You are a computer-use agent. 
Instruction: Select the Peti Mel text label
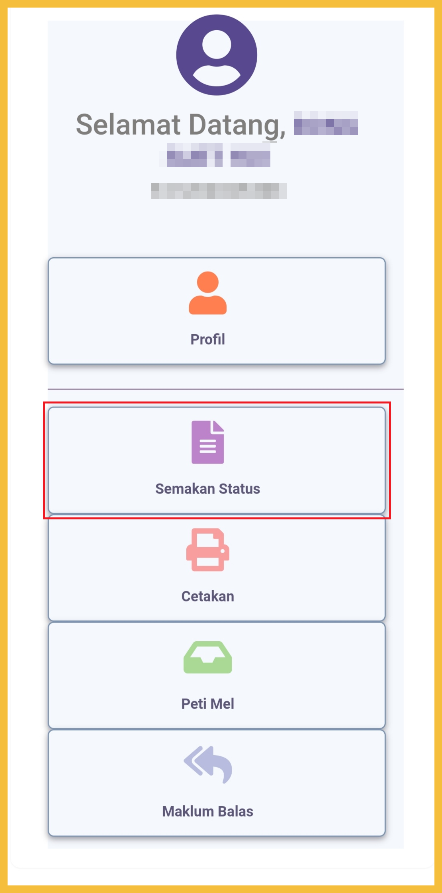click(207, 704)
